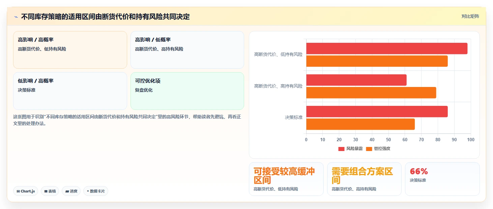Click the orange bar for 高断货代价、低持有风险
This screenshot has height=209, width=493.
[x=377, y=61]
